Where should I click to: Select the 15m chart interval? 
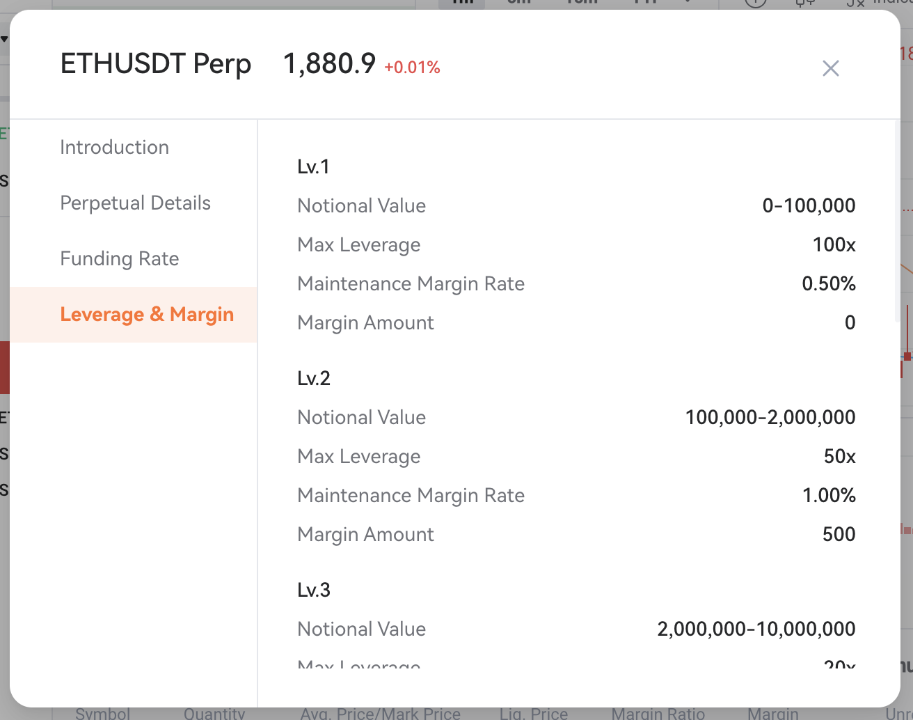point(581,2)
